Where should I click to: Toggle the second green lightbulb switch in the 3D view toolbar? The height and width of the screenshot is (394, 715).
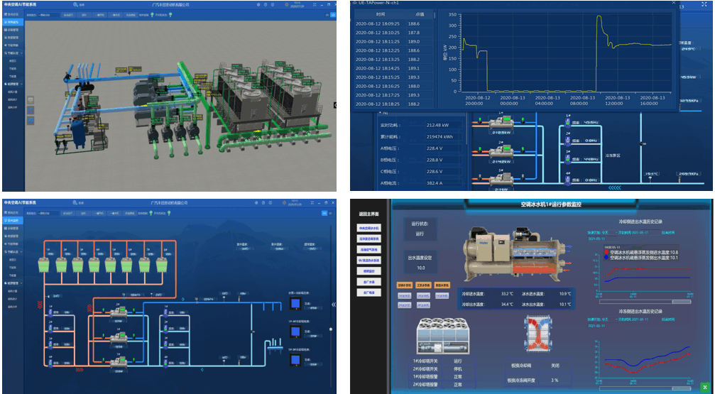pos(171,13)
